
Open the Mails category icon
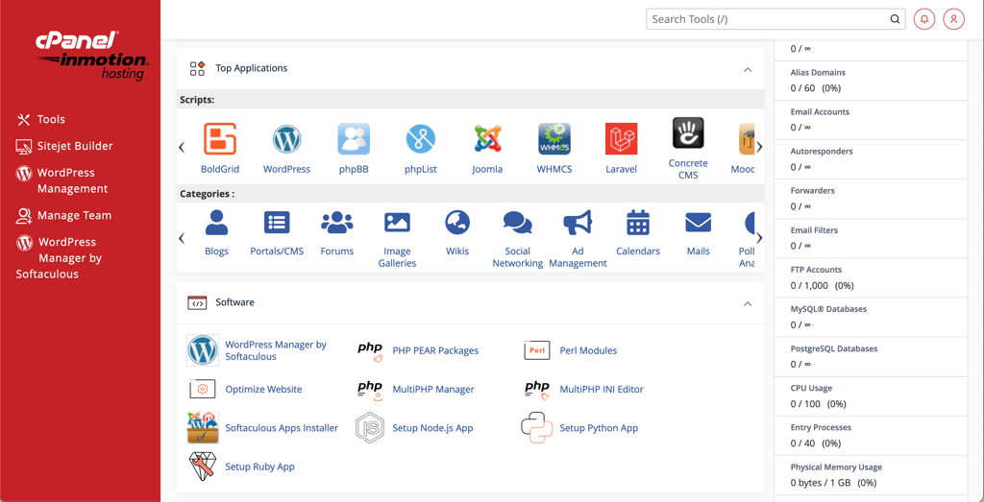pyautogui.click(x=698, y=223)
